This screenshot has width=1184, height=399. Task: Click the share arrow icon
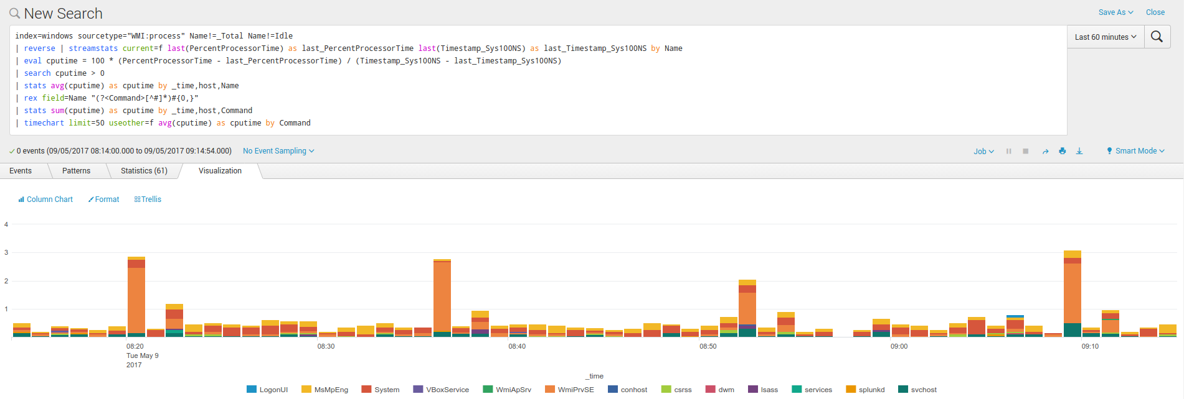pos(1045,151)
